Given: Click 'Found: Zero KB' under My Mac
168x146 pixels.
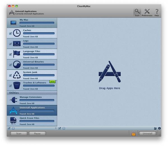Looking at the screenshot, I should 27,26.
